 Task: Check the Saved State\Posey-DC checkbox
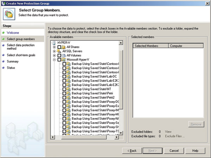(x=64, y=102)
